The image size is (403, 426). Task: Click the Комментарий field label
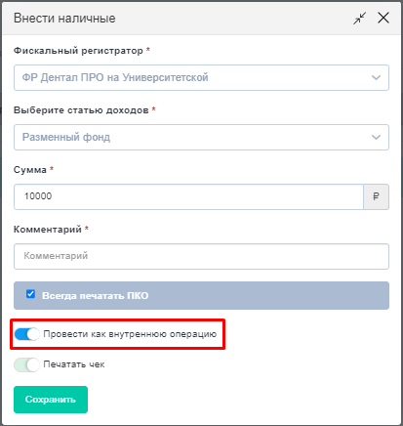(x=48, y=230)
